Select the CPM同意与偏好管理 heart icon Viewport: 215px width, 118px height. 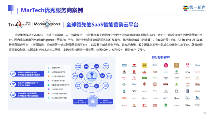tap(49, 94)
